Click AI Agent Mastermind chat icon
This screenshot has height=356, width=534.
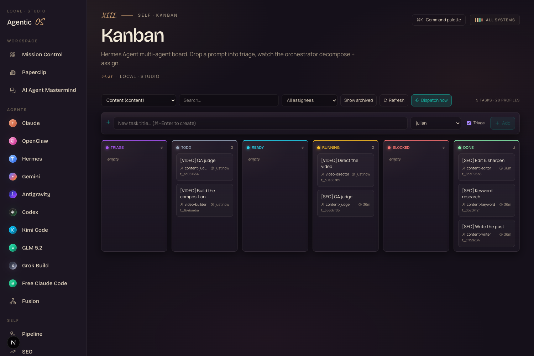click(13, 90)
